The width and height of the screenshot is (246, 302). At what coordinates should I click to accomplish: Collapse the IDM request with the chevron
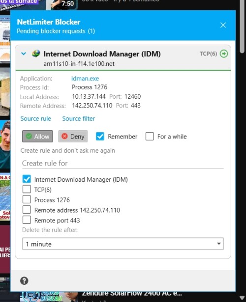coord(24,54)
